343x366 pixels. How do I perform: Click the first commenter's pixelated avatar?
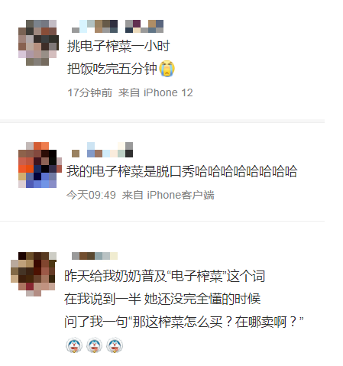38,43
